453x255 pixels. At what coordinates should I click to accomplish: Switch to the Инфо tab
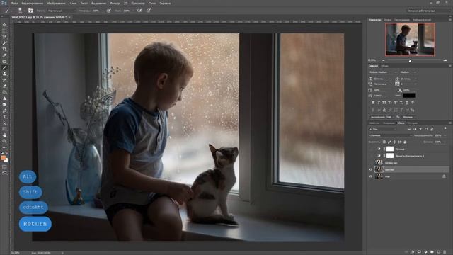click(x=387, y=20)
